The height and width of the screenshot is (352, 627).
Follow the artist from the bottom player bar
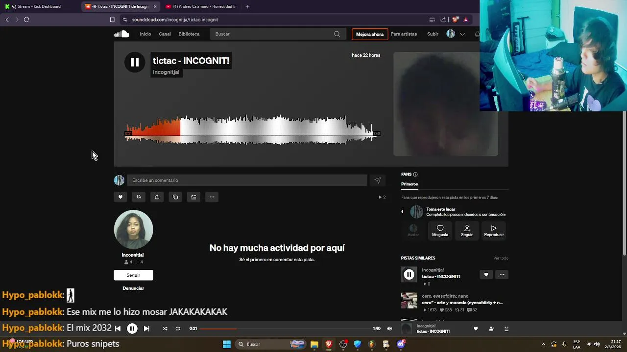click(491, 329)
